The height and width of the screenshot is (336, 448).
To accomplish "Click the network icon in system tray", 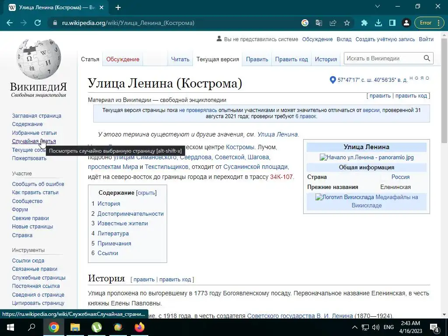I will click(x=365, y=327).
